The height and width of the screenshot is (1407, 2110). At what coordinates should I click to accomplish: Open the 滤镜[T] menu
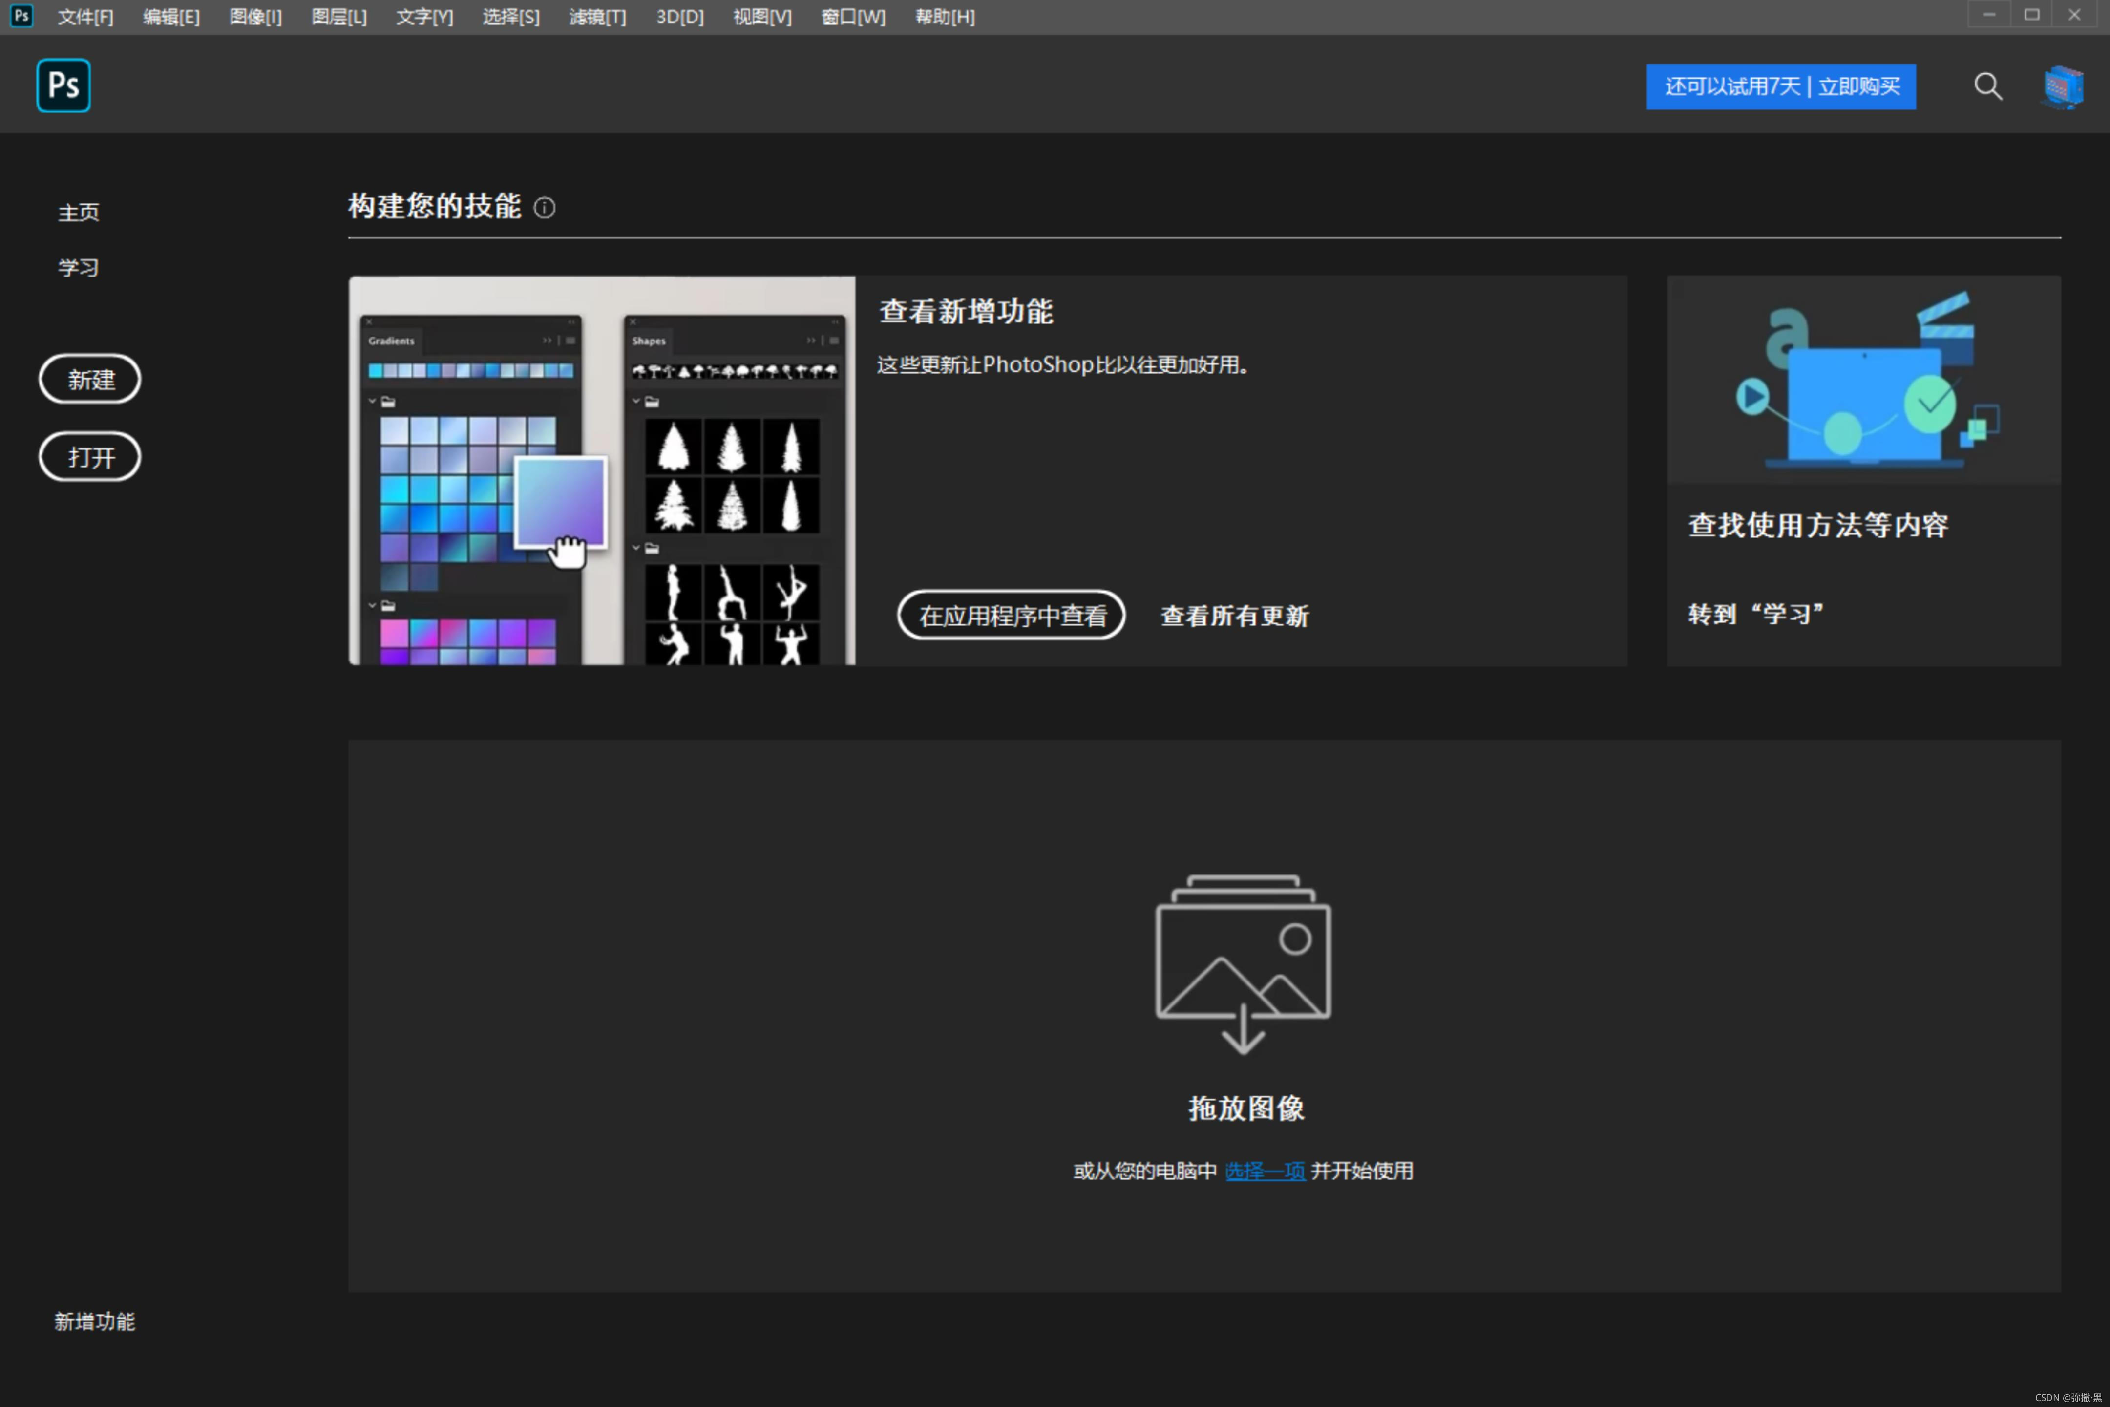coord(597,17)
